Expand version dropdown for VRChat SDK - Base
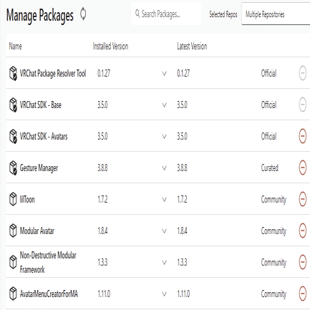This screenshot has height=310, width=310. pos(165,105)
